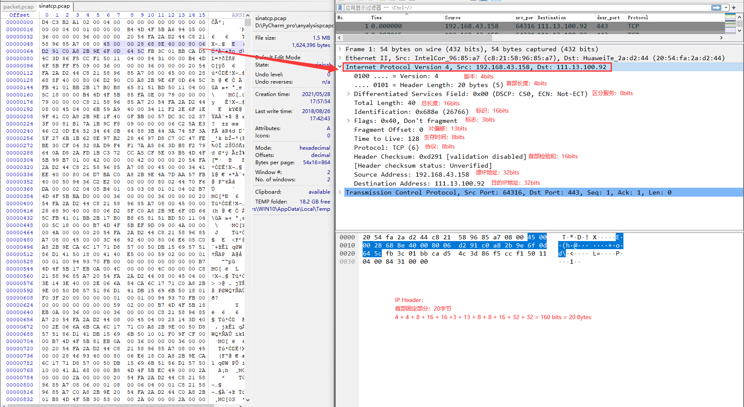Click the 'hexadecimal' Mode value
The height and width of the screenshot is (407, 744).
pyautogui.click(x=315, y=148)
